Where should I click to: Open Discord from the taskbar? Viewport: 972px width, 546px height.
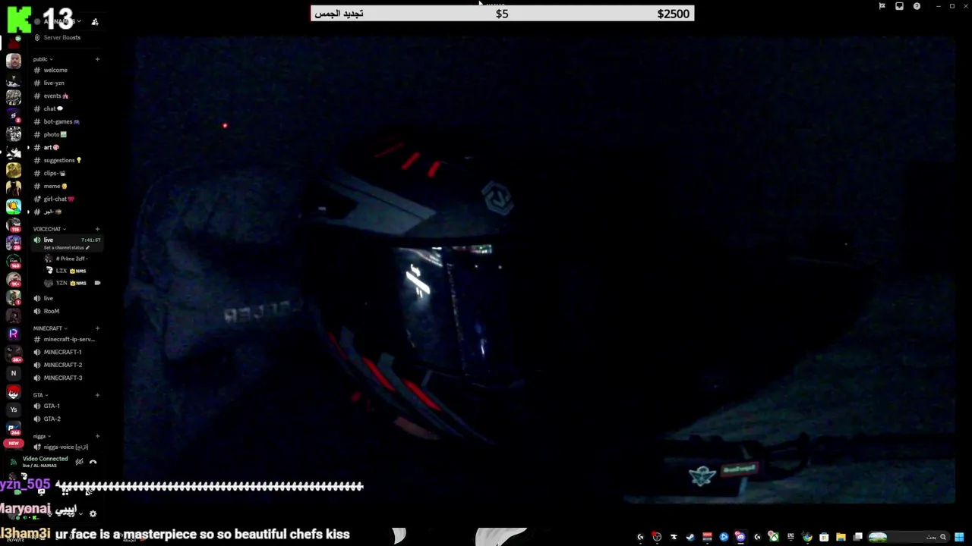[740, 537]
